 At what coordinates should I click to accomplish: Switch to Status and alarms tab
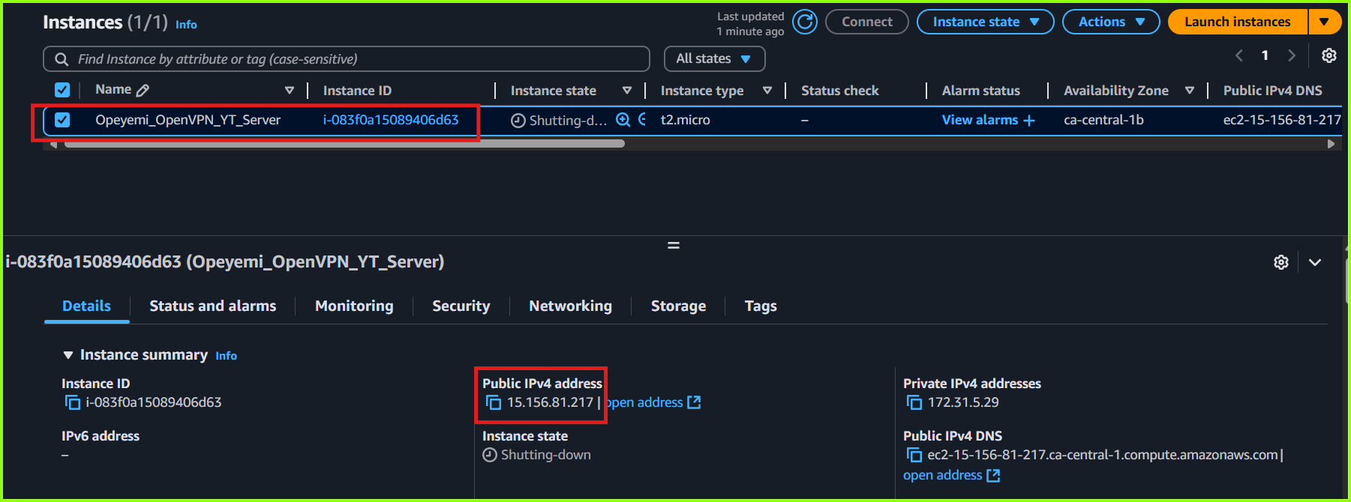click(212, 306)
